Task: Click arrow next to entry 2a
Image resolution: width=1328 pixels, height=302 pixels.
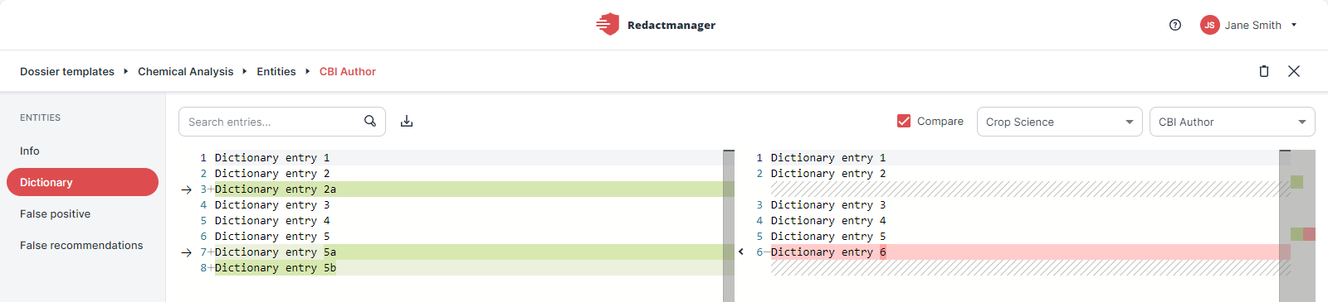Action: [x=187, y=189]
